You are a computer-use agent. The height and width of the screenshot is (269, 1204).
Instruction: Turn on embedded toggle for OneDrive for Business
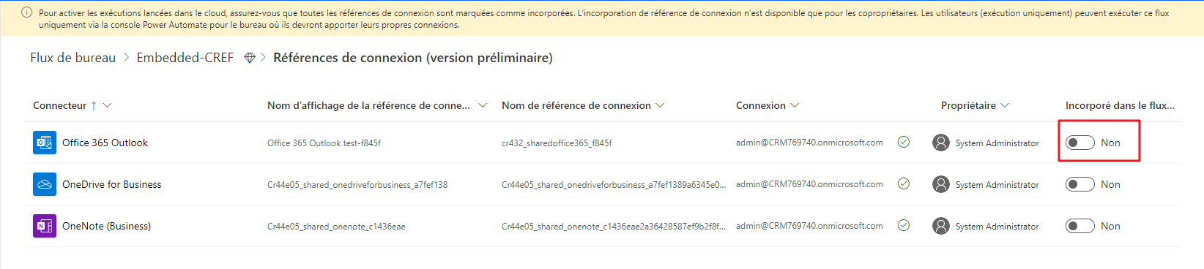pyautogui.click(x=1080, y=184)
